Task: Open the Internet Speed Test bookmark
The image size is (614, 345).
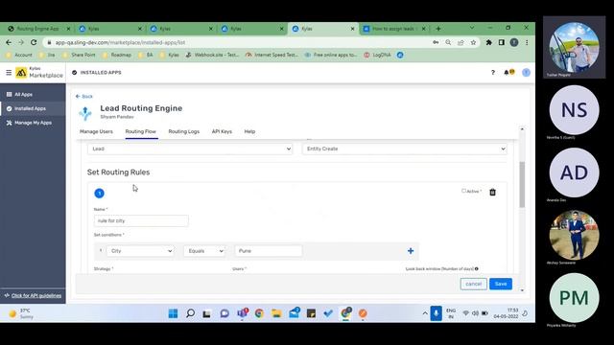Action: 272,55
